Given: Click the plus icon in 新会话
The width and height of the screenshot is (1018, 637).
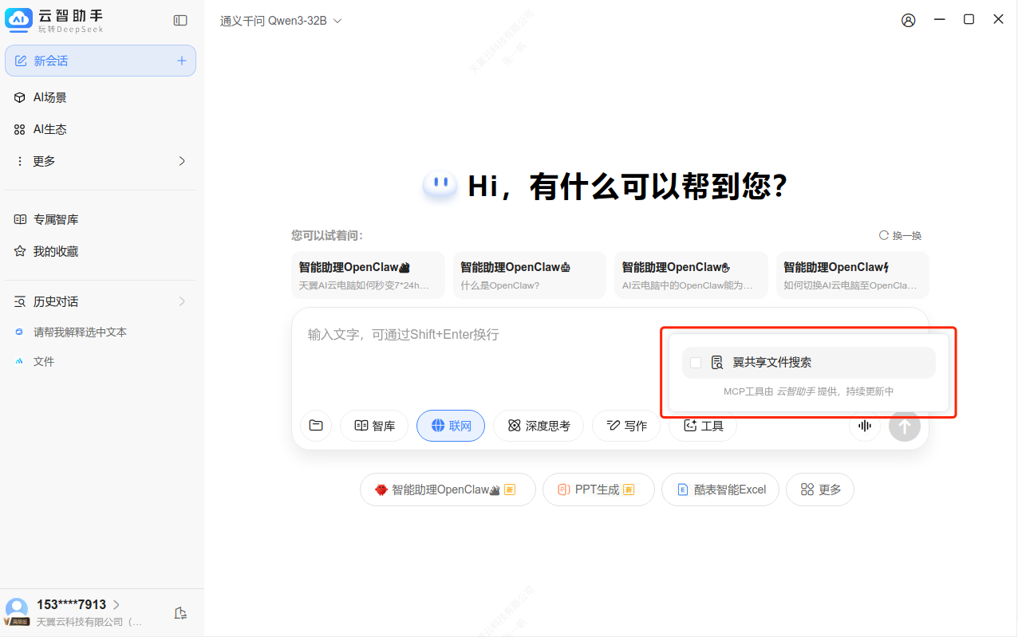Looking at the screenshot, I should pyautogui.click(x=182, y=61).
